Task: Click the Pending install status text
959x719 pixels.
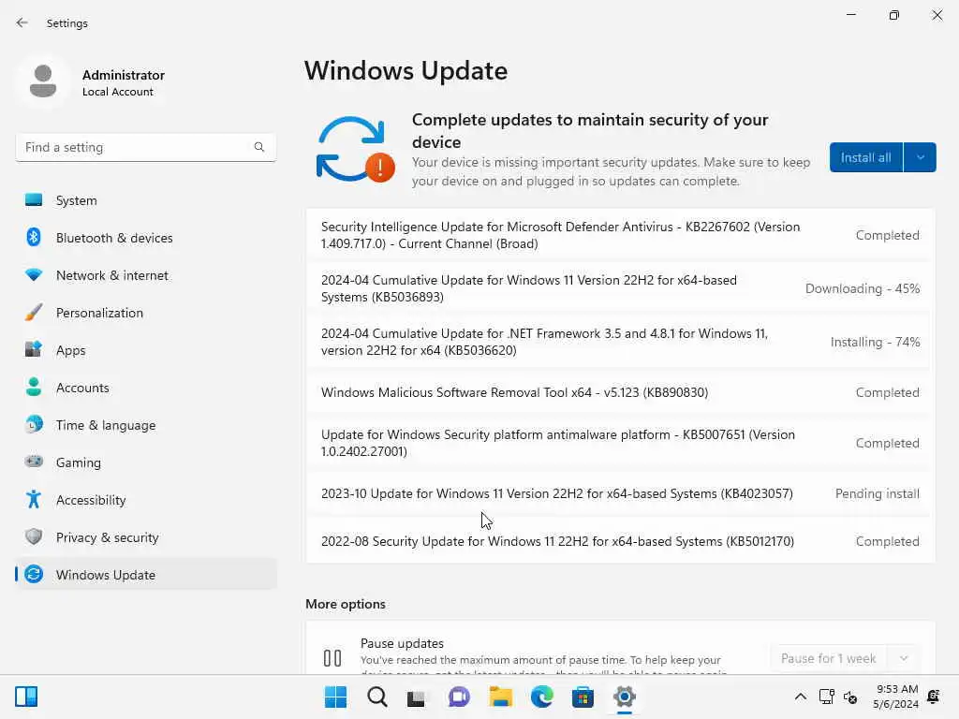Action: (x=877, y=493)
